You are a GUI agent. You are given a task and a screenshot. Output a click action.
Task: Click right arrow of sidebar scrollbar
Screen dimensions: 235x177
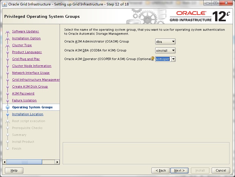[x=57, y=162]
